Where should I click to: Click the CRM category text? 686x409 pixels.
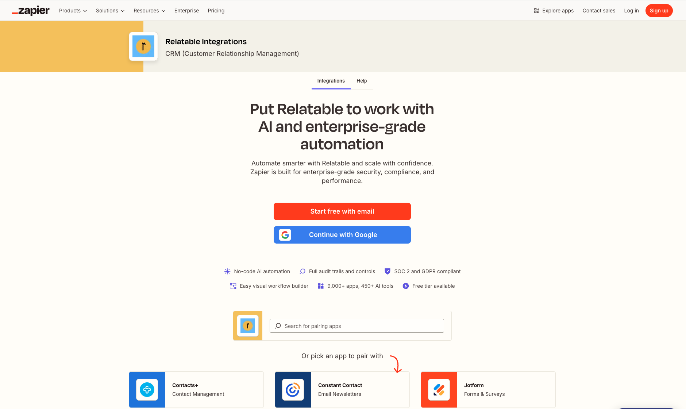(232, 54)
